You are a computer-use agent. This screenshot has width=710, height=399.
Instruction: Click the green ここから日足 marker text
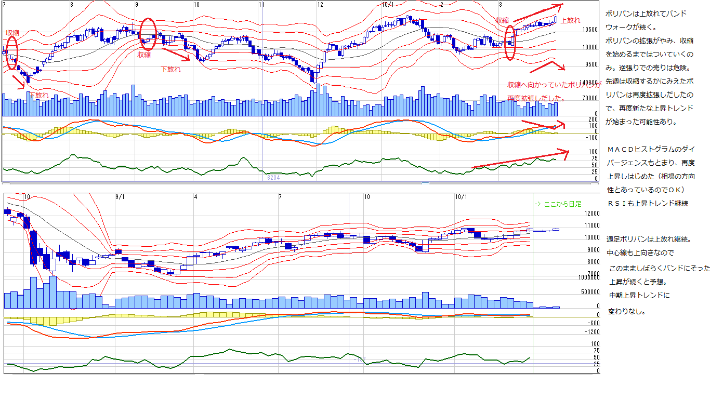(x=558, y=204)
